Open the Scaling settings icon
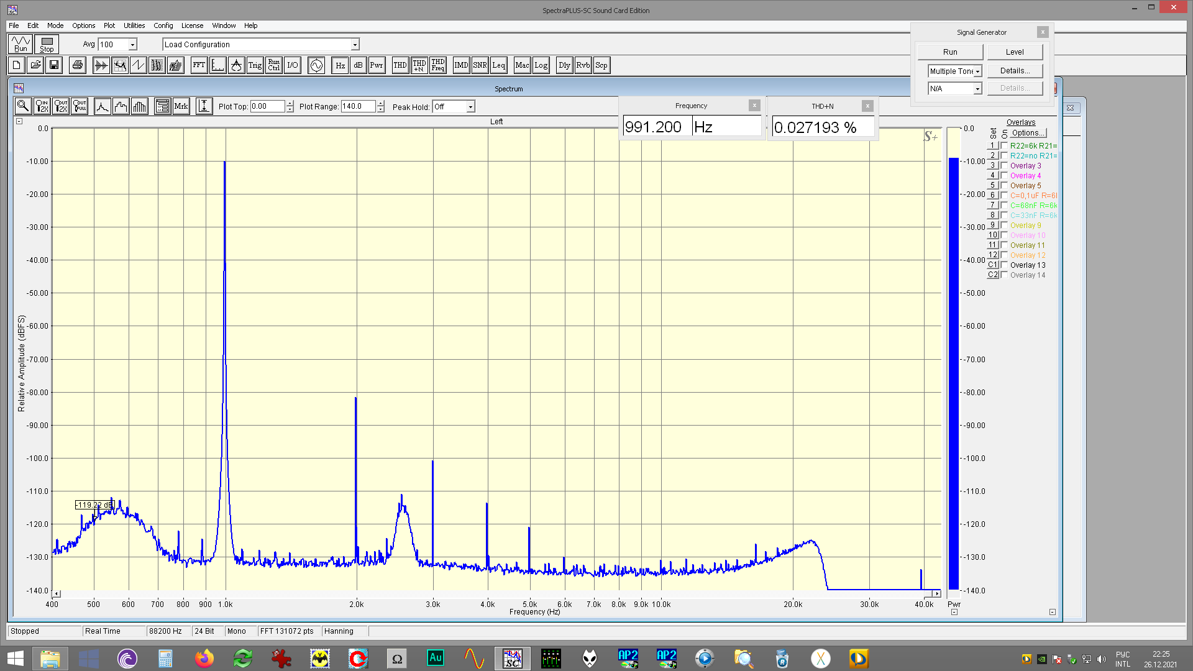The width and height of the screenshot is (1193, 671). click(x=217, y=65)
